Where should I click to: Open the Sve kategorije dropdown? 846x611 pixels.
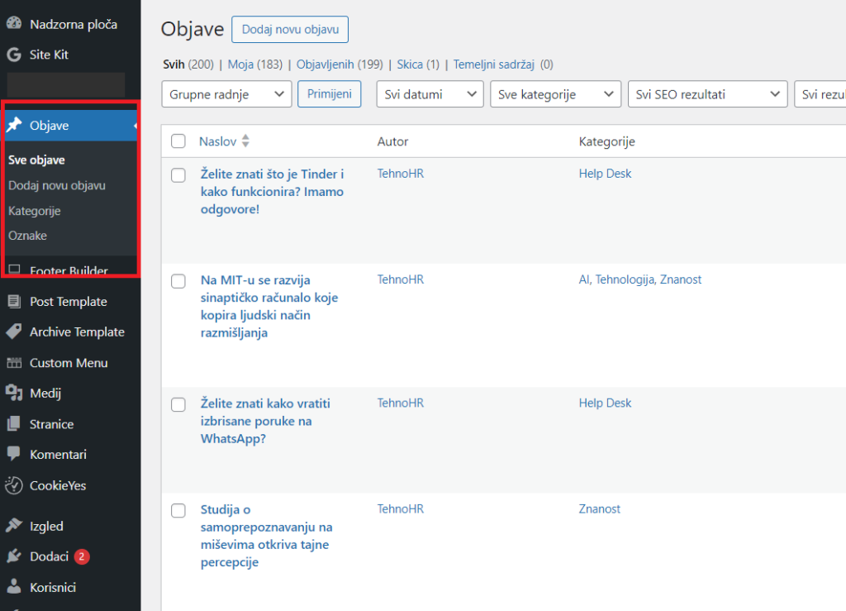click(x=555, y=94)
